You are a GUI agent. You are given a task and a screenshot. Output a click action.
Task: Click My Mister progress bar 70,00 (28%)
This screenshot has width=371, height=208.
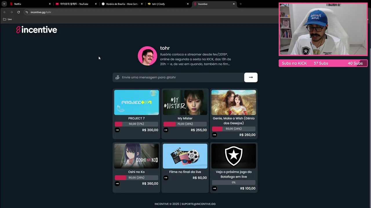(x=185, y=124)
